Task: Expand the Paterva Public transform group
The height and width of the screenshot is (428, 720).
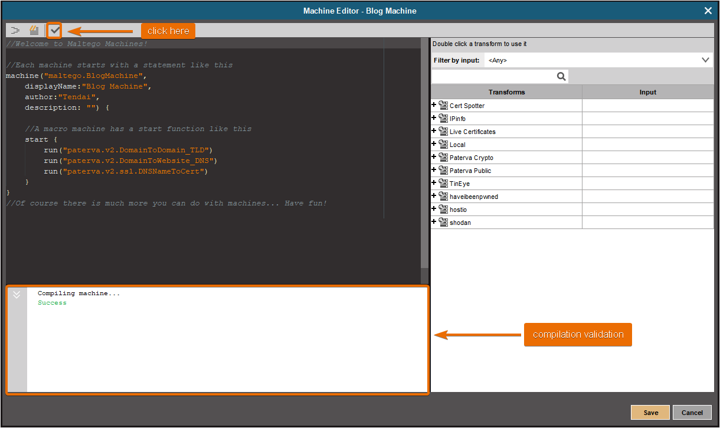Action: point(434,170)
